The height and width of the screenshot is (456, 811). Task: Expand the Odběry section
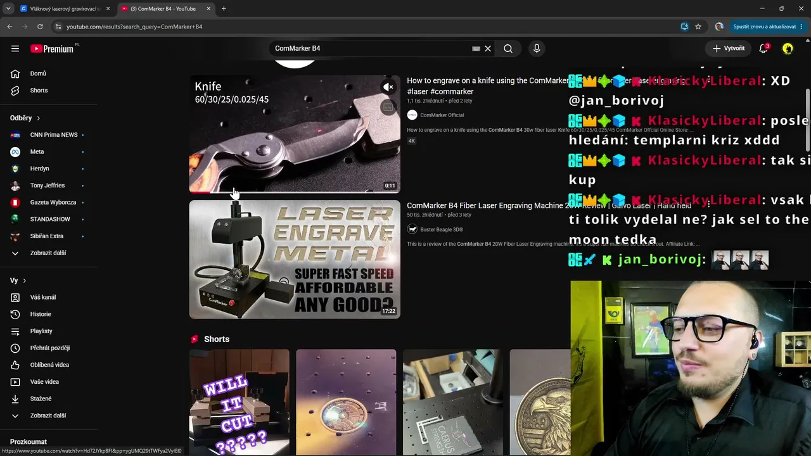click(x=25, y=118)
